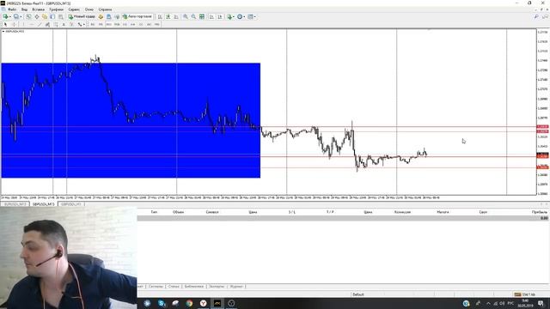This screenshot has width=550, height=309.
Task: Zoom in on the chart
Action: (x=186, y=16)
